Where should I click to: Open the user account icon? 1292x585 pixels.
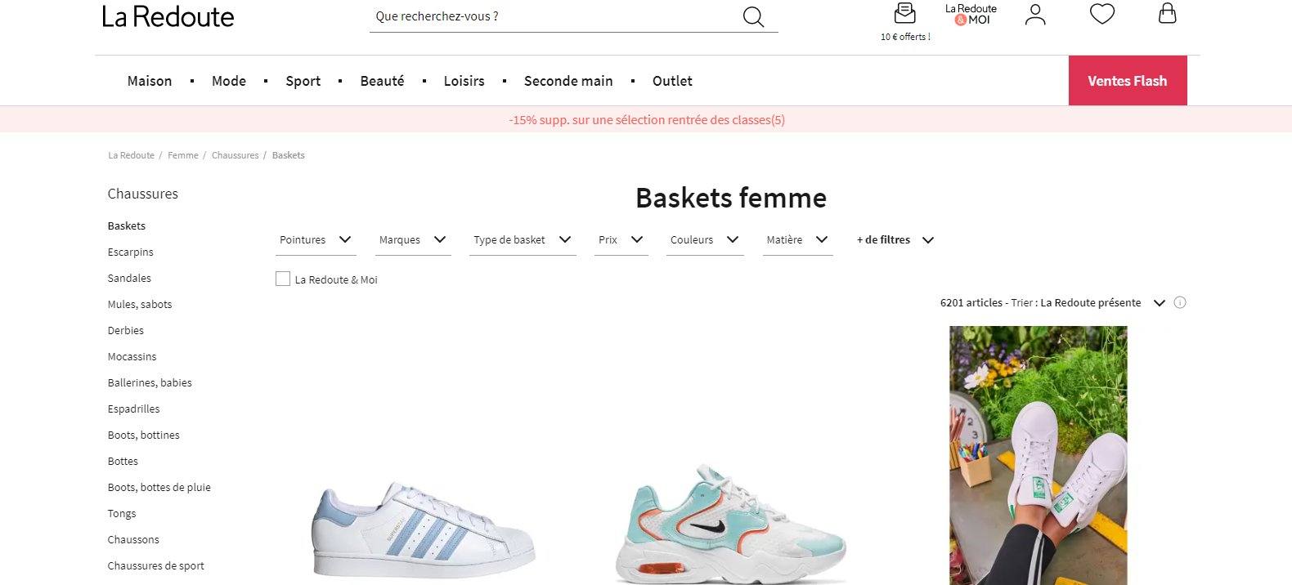pos(1035,15)
